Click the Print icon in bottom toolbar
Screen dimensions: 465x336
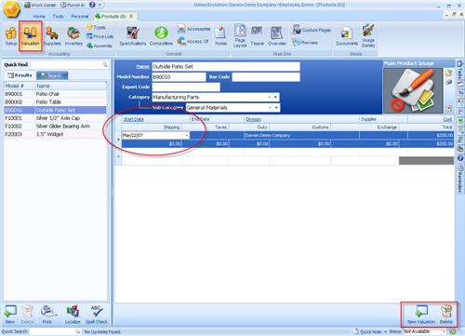[47, 315]
